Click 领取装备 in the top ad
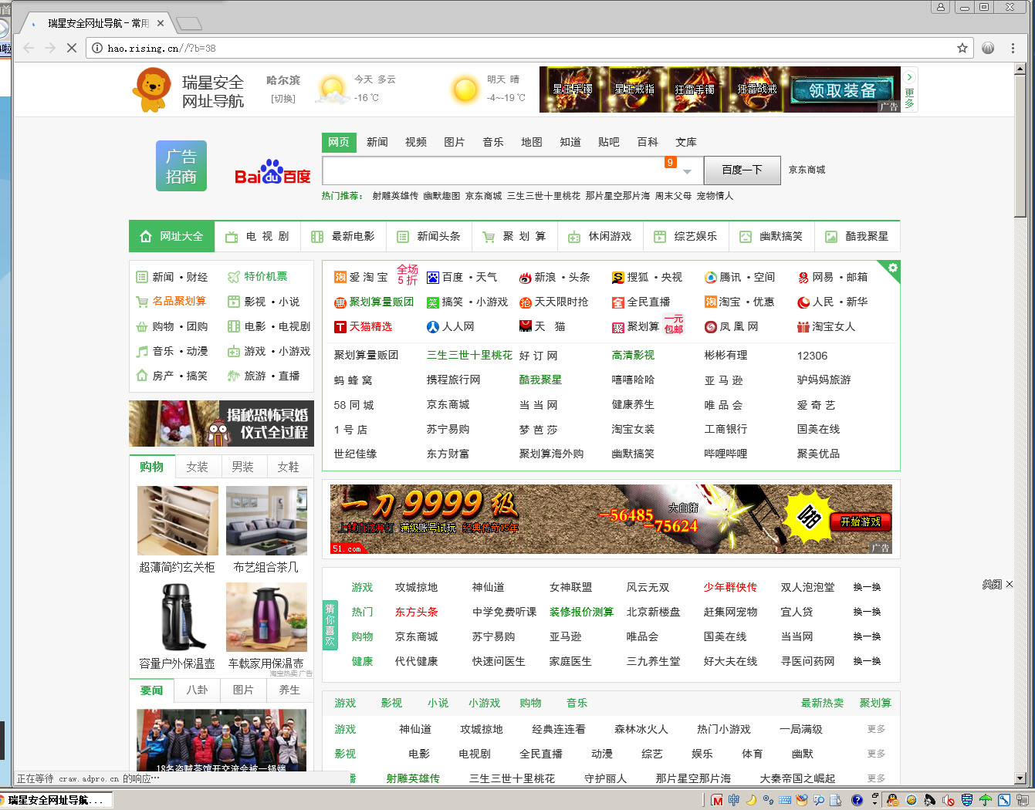Screen dimensions: 1035x810 pyautogui.click(x=842, y=90)
